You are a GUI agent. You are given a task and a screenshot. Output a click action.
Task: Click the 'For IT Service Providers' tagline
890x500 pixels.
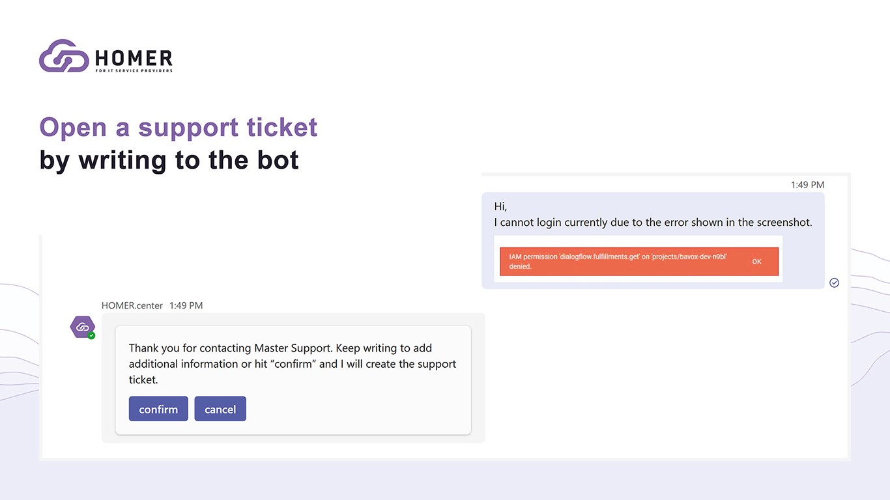tap(134, 70)
